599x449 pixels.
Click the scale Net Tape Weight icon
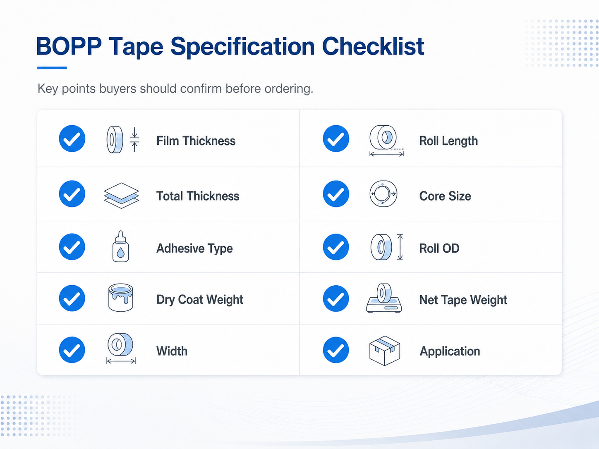(x=384, y=298)
